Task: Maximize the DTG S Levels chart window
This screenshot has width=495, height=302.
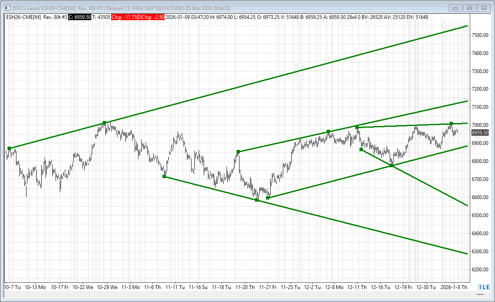Action: pos(470,8)
